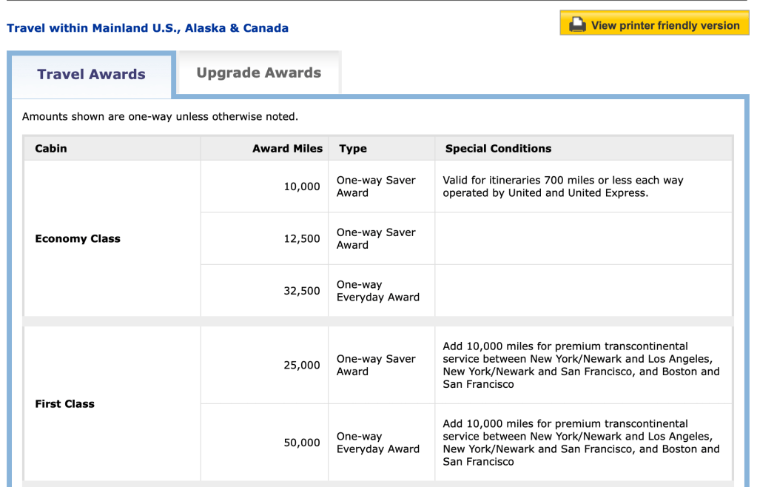Click One-way Saver Award in the 10,000 row
The height and width of the screenshot is (487, 757).
(376, 187)
